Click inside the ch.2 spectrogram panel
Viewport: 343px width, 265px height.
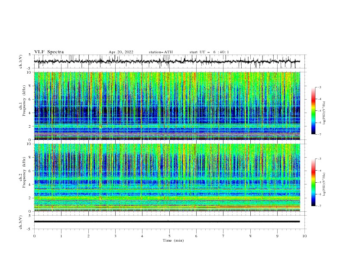click(x=167, y=178)
